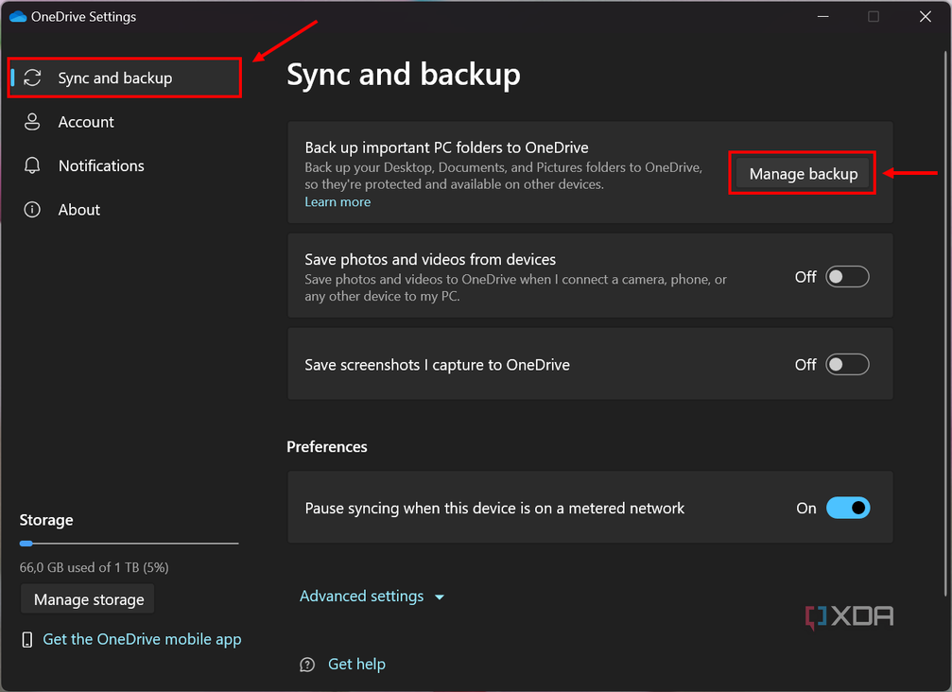Click the person icon beside Account
The width and height of the screenshot is (952, 692).
point(32,121)
